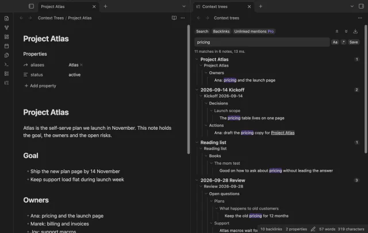Image resolution: width=368 pixels, height=233 pixels.
Task: Click the canvas grid icon in left ribbon
Action: click(x=6, y=37)
